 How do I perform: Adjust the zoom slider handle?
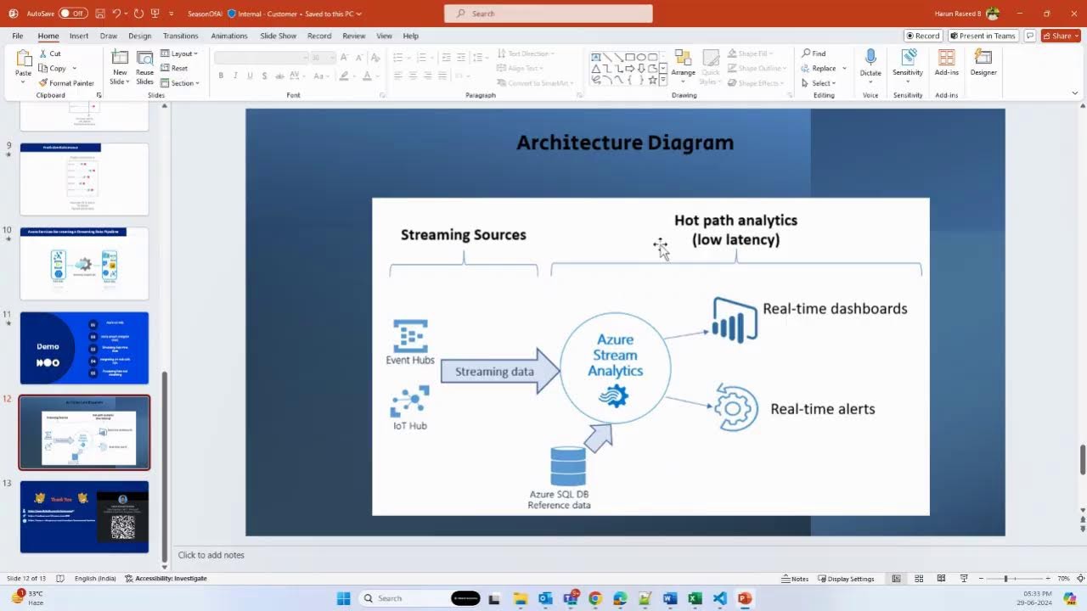pos(1005,579)
